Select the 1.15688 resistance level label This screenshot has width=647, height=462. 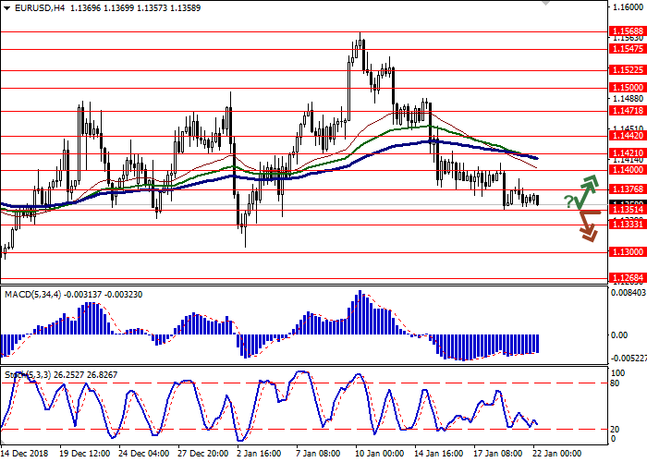(626, 30)
